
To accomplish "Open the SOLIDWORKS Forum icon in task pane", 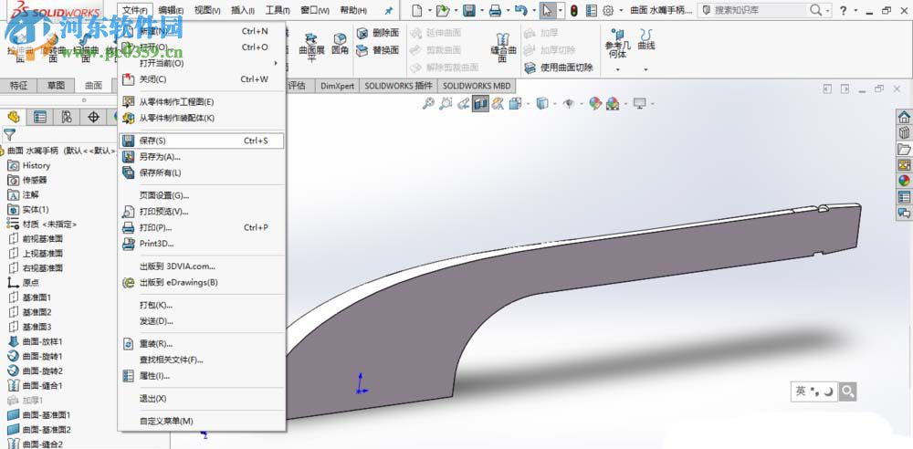I will [x=904, y=213].
